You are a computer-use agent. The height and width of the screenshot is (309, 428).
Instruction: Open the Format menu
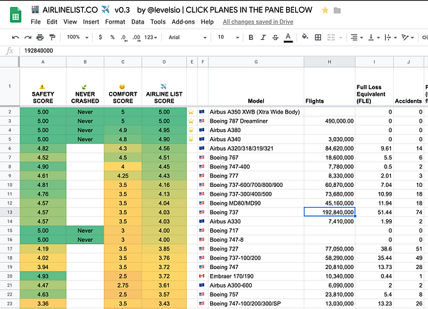tap(115, 22)
